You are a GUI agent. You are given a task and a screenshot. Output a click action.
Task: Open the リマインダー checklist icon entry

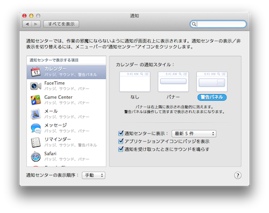(x=36, y=143)
